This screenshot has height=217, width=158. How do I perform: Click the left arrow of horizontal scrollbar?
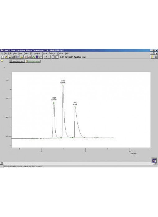[x=1, y=163]
